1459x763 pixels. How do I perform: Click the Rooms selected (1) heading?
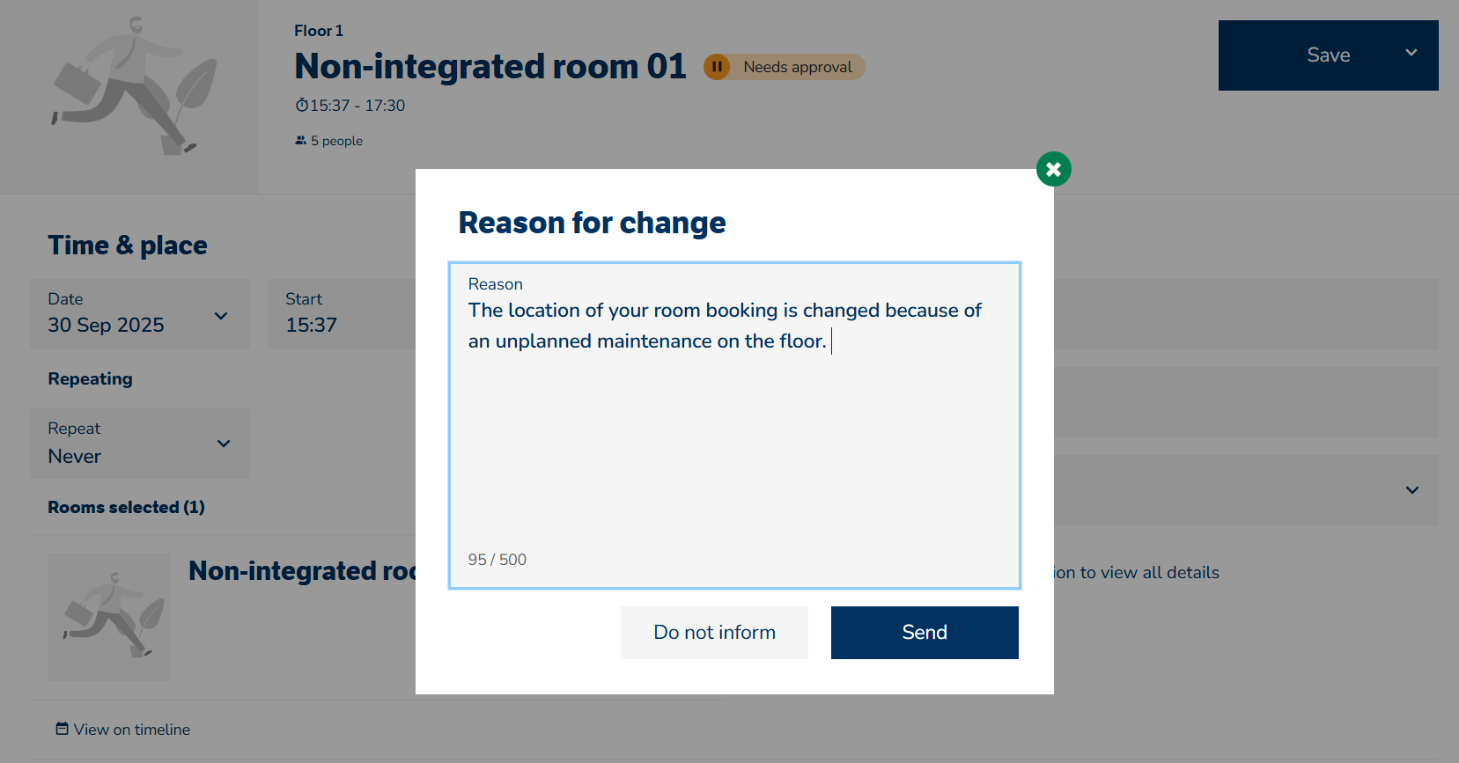[x=126, y=508]
